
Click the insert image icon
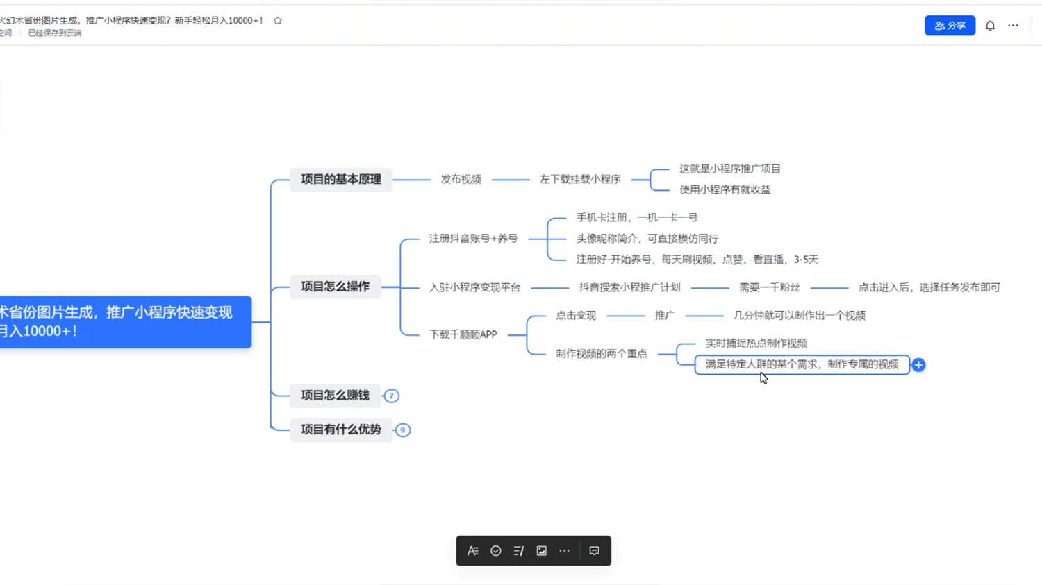tap(541, 550)
